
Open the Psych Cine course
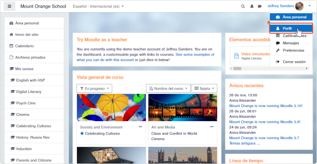pos(34,103)
